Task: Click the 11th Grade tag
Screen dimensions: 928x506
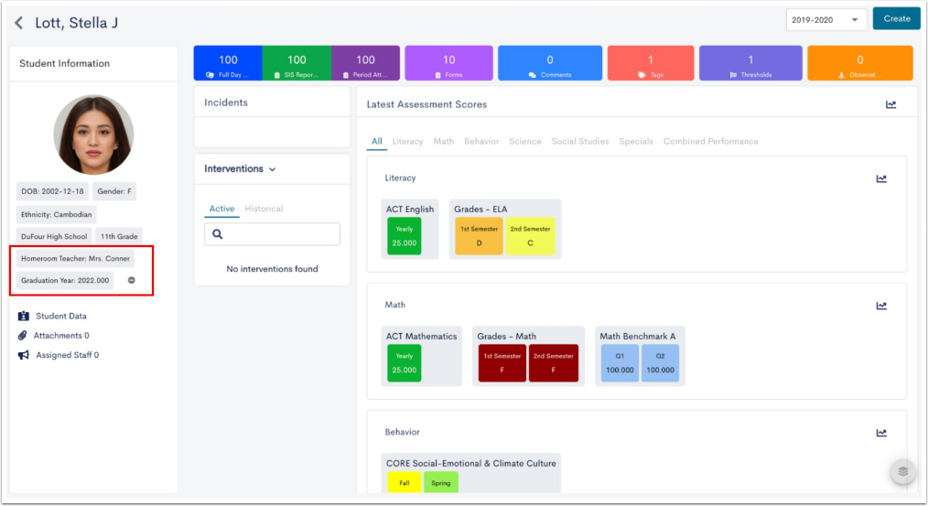Action: (x=119, y=237)
